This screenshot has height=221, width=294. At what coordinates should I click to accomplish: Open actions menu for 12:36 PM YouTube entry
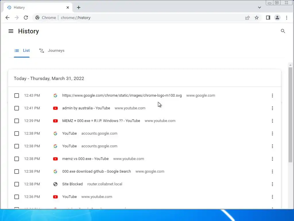(272, 197)
